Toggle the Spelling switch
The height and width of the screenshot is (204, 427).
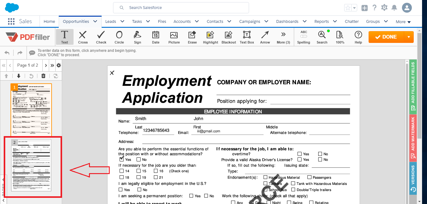[x=304, y=36]
